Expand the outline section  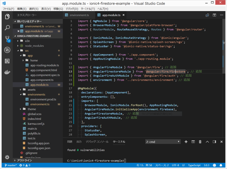[x=15, y=160]
